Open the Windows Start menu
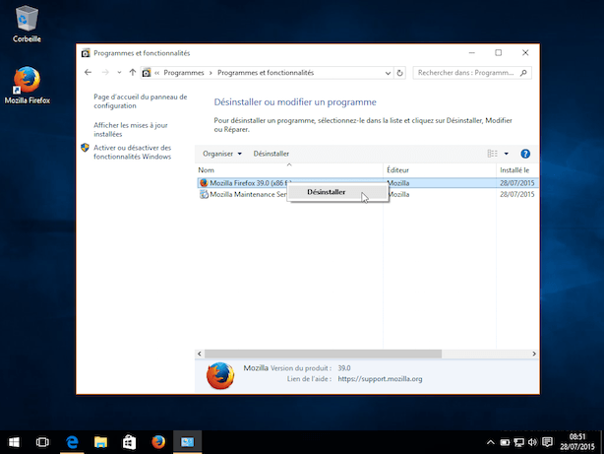Screen dimensions: 604x454 [14, 442]
